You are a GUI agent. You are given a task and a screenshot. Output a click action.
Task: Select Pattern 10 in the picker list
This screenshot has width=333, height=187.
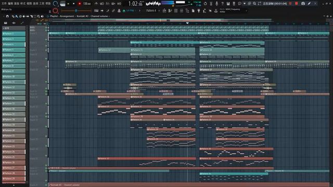click(x=14, y=77)
